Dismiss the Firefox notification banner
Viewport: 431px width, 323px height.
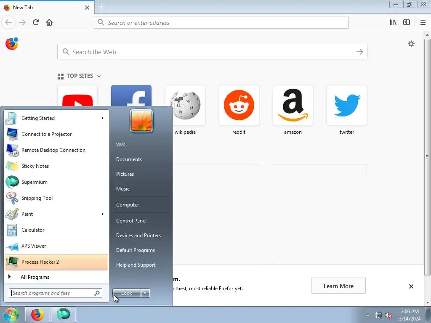pos(411,286)
